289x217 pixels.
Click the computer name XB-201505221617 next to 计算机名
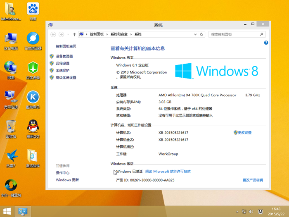click(173, 133)
